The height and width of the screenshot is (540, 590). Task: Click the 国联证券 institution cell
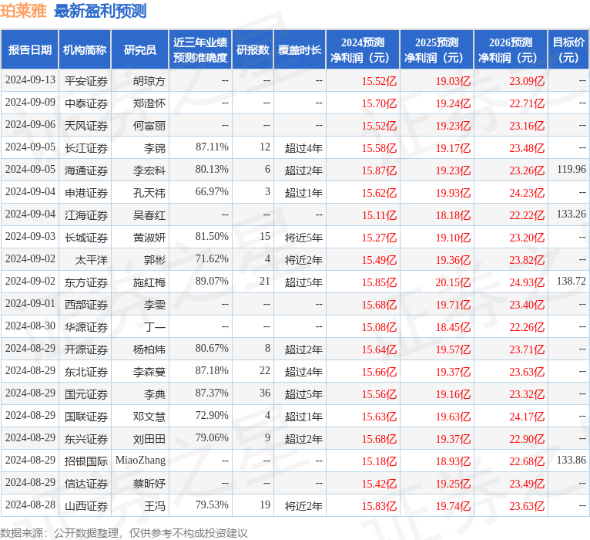click(x=86, y=417)
